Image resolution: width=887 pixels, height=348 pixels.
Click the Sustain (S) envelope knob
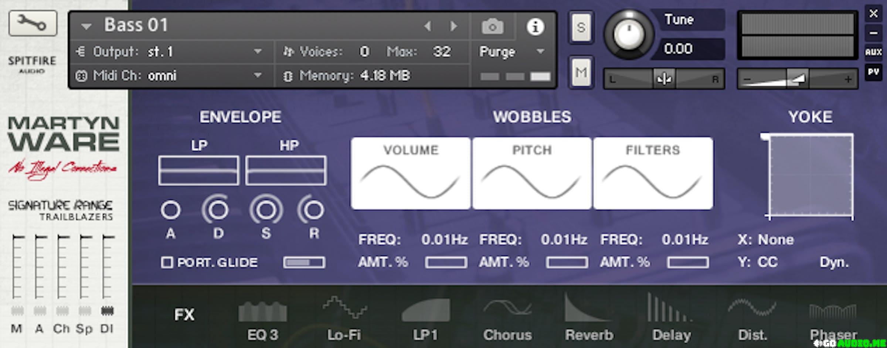(266, 210)
